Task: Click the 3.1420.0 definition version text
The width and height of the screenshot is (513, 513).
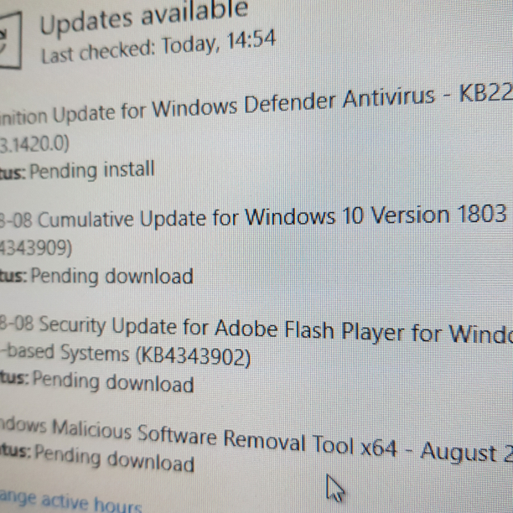Action: click(x=34, y=144)
